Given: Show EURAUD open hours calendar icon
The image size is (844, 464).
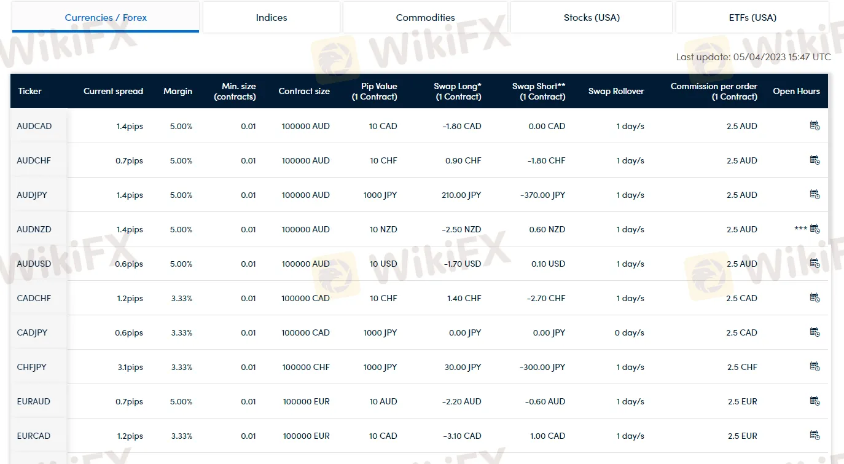Looking at the screenshot, I should [x=815, y=401].
